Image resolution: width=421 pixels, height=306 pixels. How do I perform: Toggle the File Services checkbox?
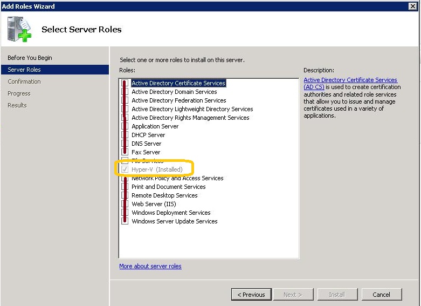(125, 161)
